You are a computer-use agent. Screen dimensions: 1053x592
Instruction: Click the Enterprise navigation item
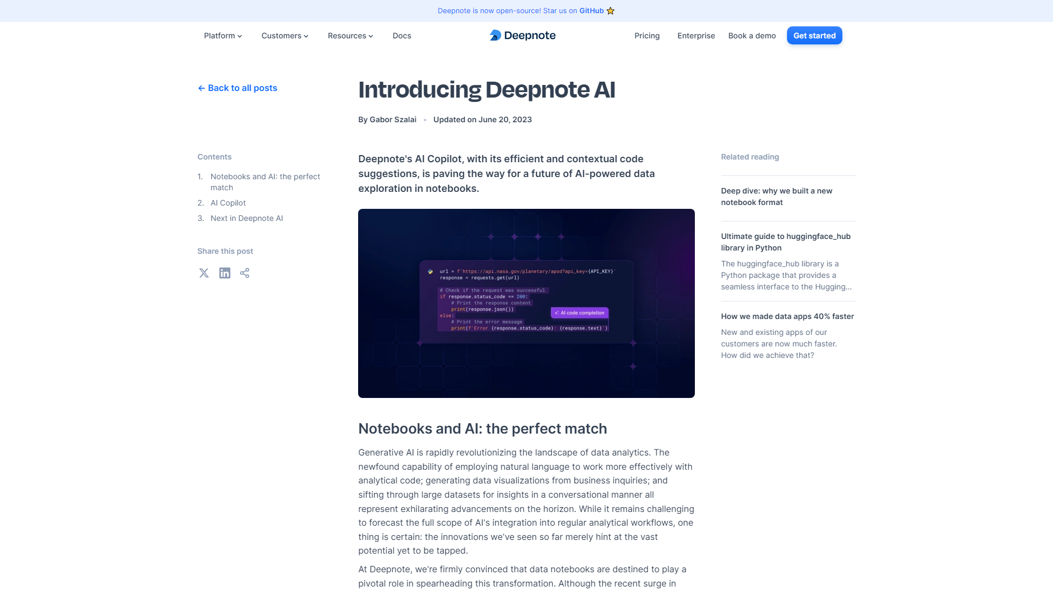coord(695,36)
